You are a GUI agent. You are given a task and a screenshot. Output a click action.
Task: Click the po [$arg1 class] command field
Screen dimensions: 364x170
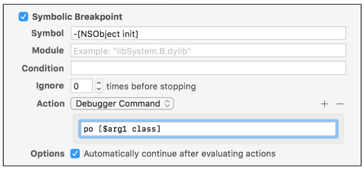208,129
